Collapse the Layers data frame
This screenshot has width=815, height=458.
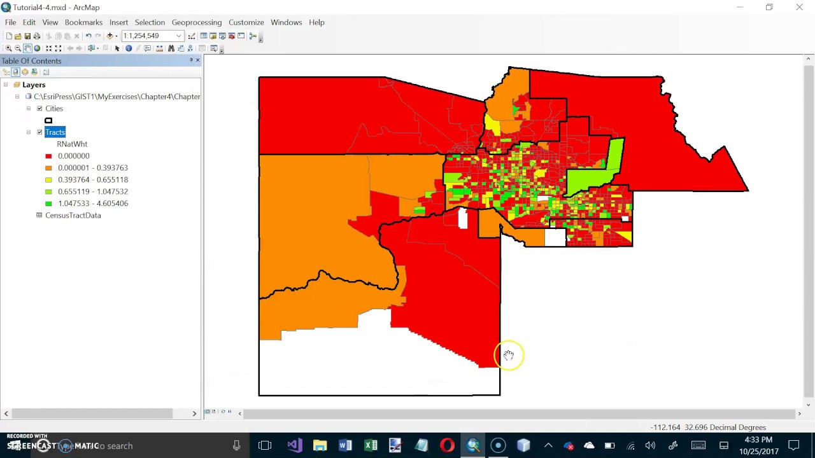click(x=6, y=85)
